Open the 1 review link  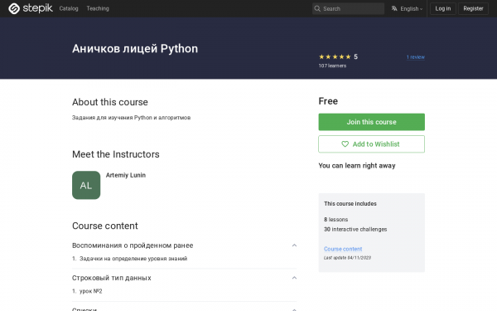(416, 57)
